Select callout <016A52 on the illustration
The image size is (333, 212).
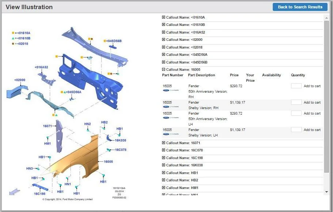(x=41, y=67)
